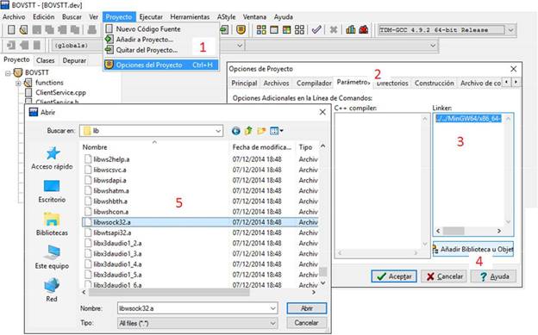Click the compile and run toolbar icon
538x335 pixels.
tap(286, 30)
